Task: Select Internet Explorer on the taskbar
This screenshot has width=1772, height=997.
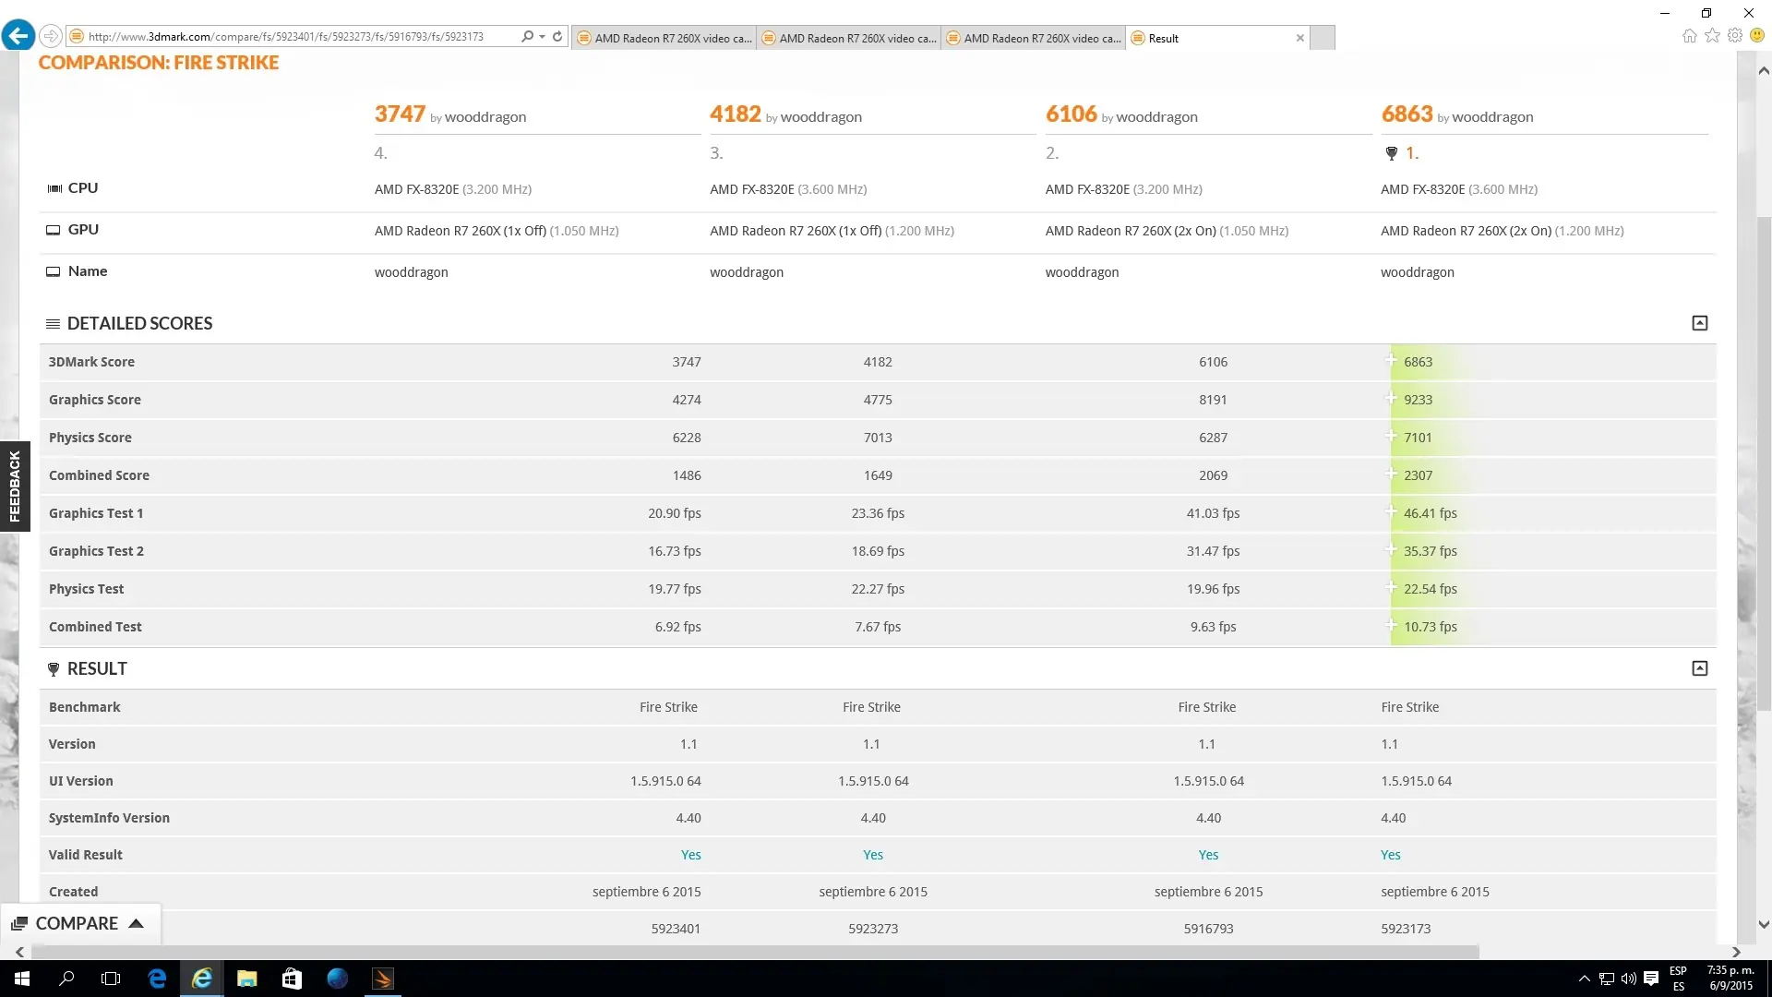Action: [x=201, y=979]
